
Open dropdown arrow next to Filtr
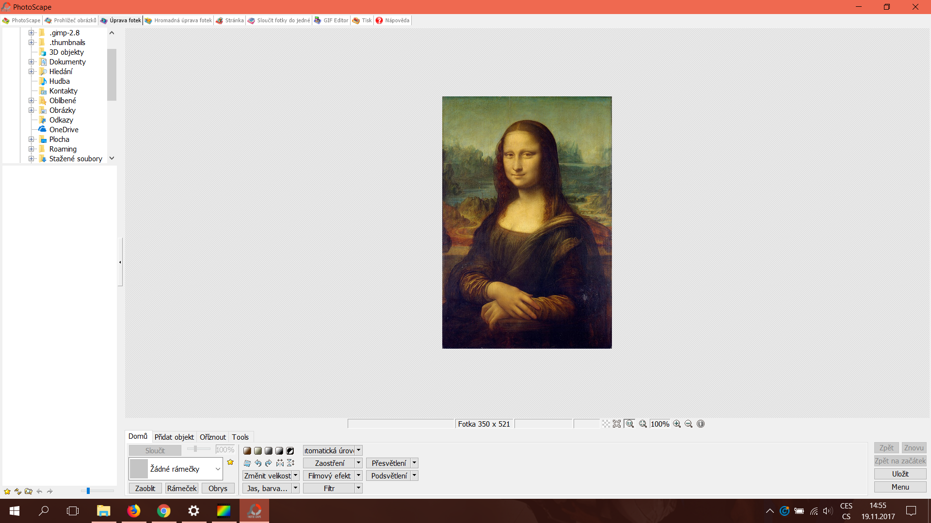(x=359, y=488)
